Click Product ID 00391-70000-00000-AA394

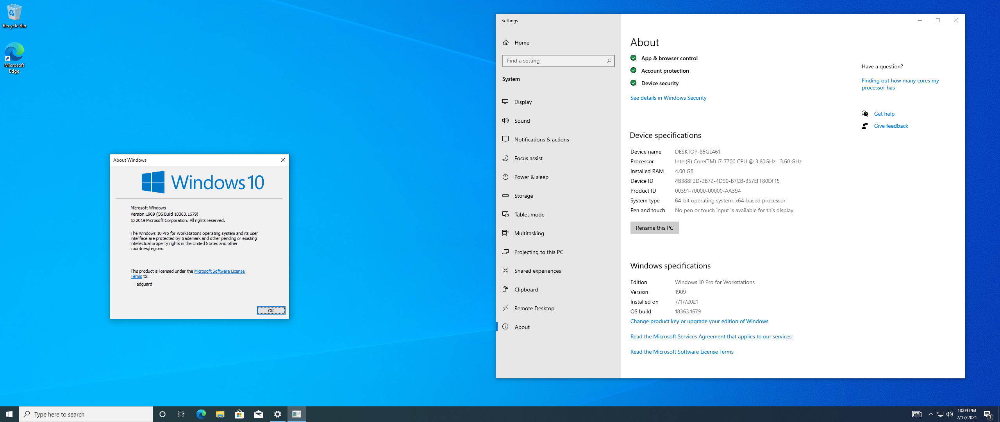pyautogui.click(x=707, y=191)
